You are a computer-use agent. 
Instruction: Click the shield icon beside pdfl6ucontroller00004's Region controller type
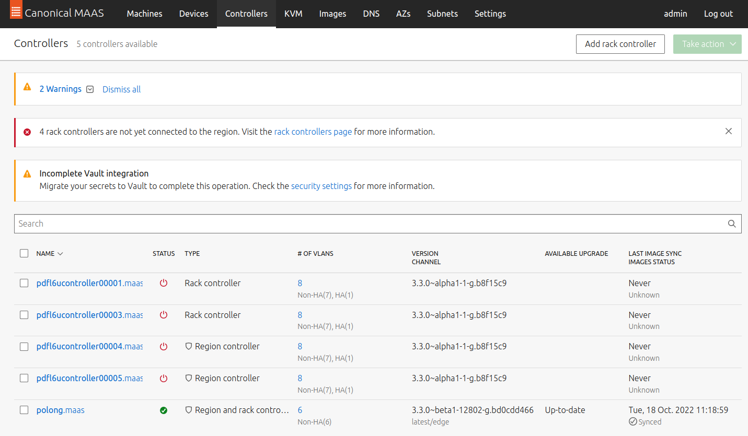[188, 346]
